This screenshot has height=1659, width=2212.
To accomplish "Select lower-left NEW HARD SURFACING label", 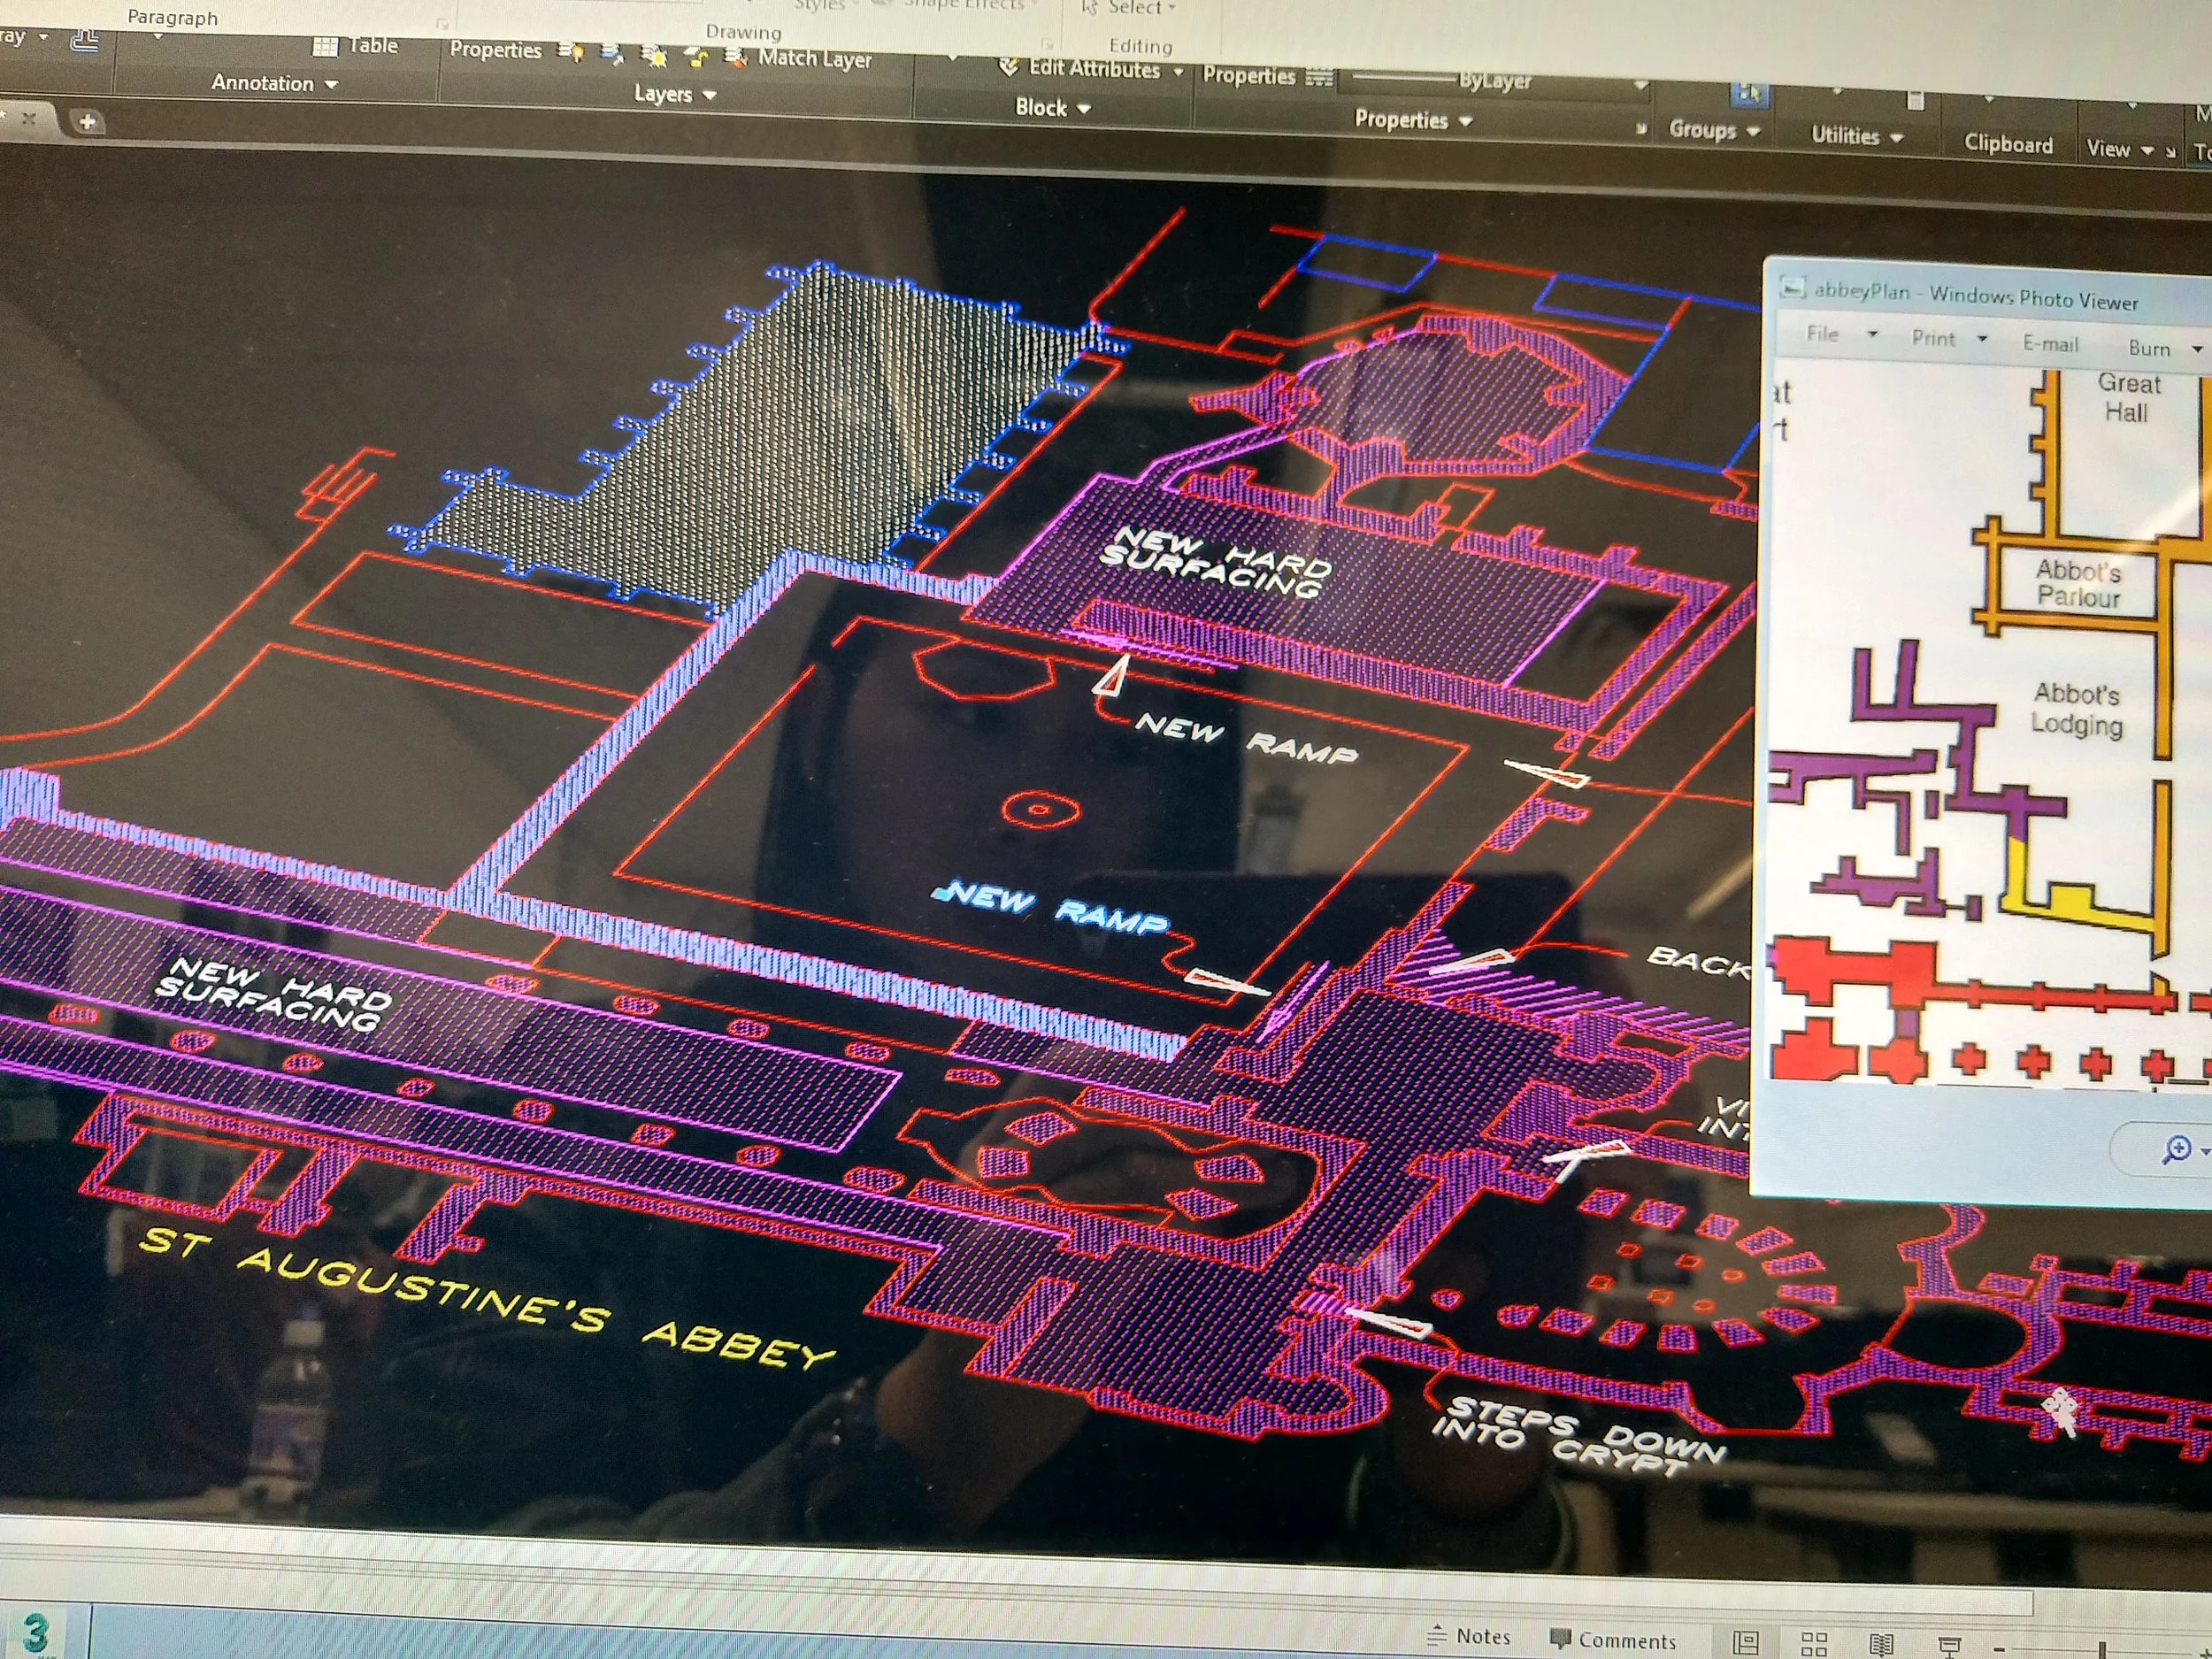I will (x=273, y=992).
